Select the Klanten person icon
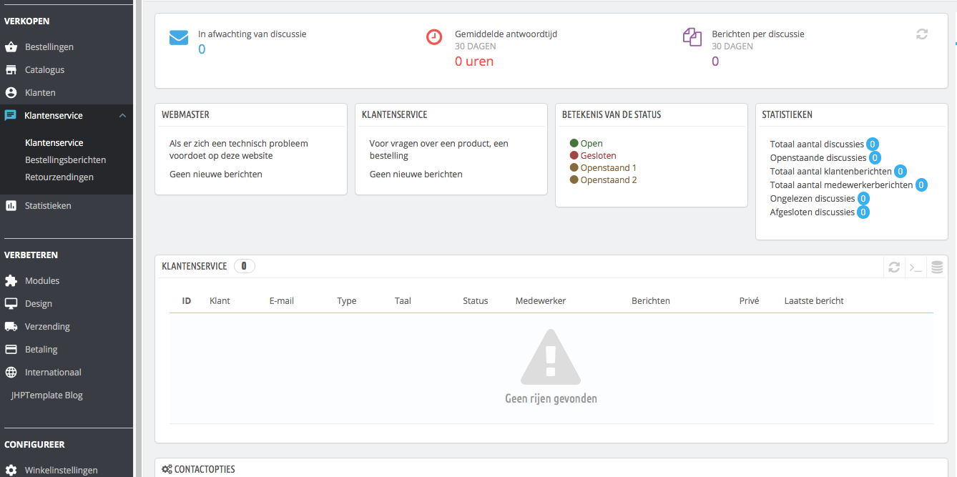This screenshot has width=957, height=477. coord(11,93)
